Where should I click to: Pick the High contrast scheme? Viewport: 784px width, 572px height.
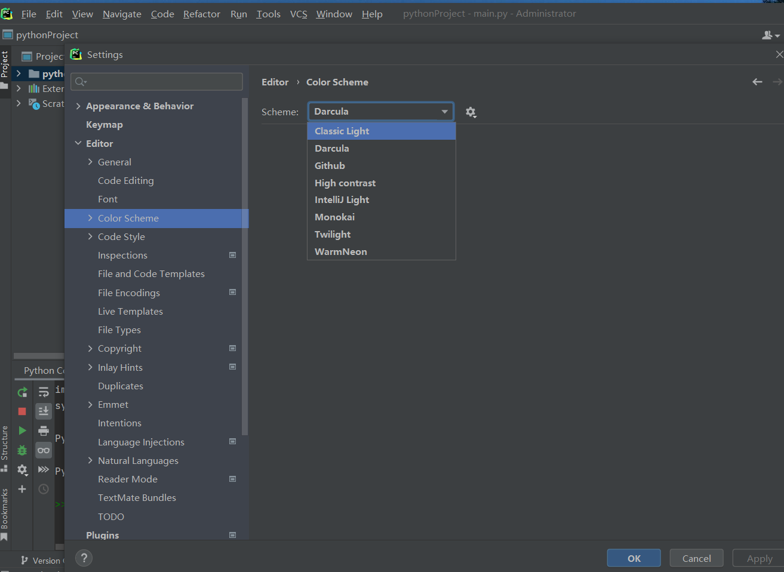pos(382,183)
